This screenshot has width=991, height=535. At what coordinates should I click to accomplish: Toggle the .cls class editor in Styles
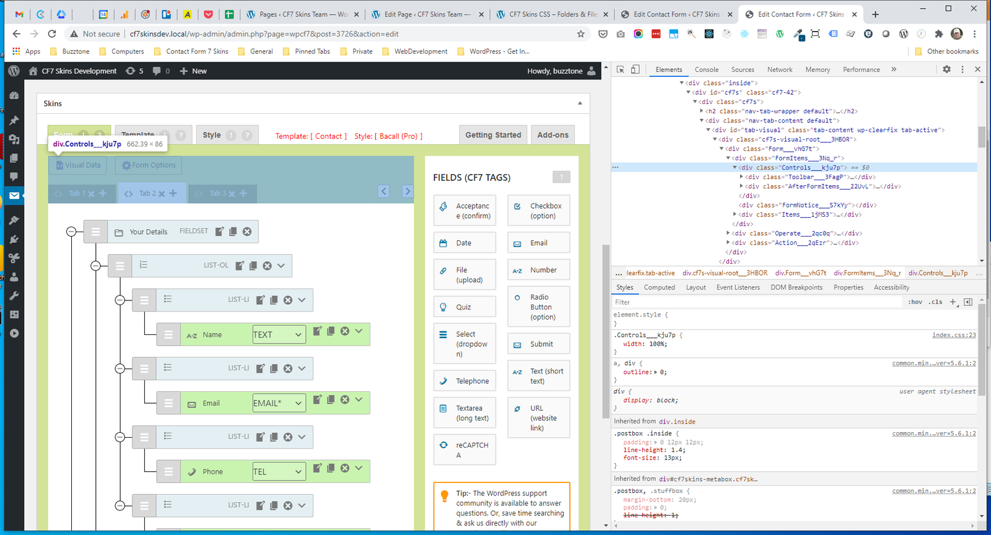click(936, 302)
